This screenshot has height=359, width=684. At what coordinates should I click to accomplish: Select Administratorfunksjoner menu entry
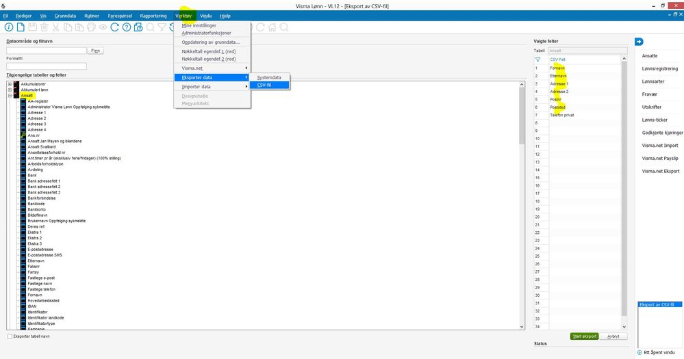click(x=212, y=33)
